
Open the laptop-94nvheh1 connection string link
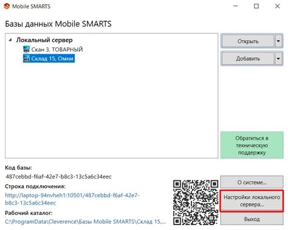coord(72,199)
